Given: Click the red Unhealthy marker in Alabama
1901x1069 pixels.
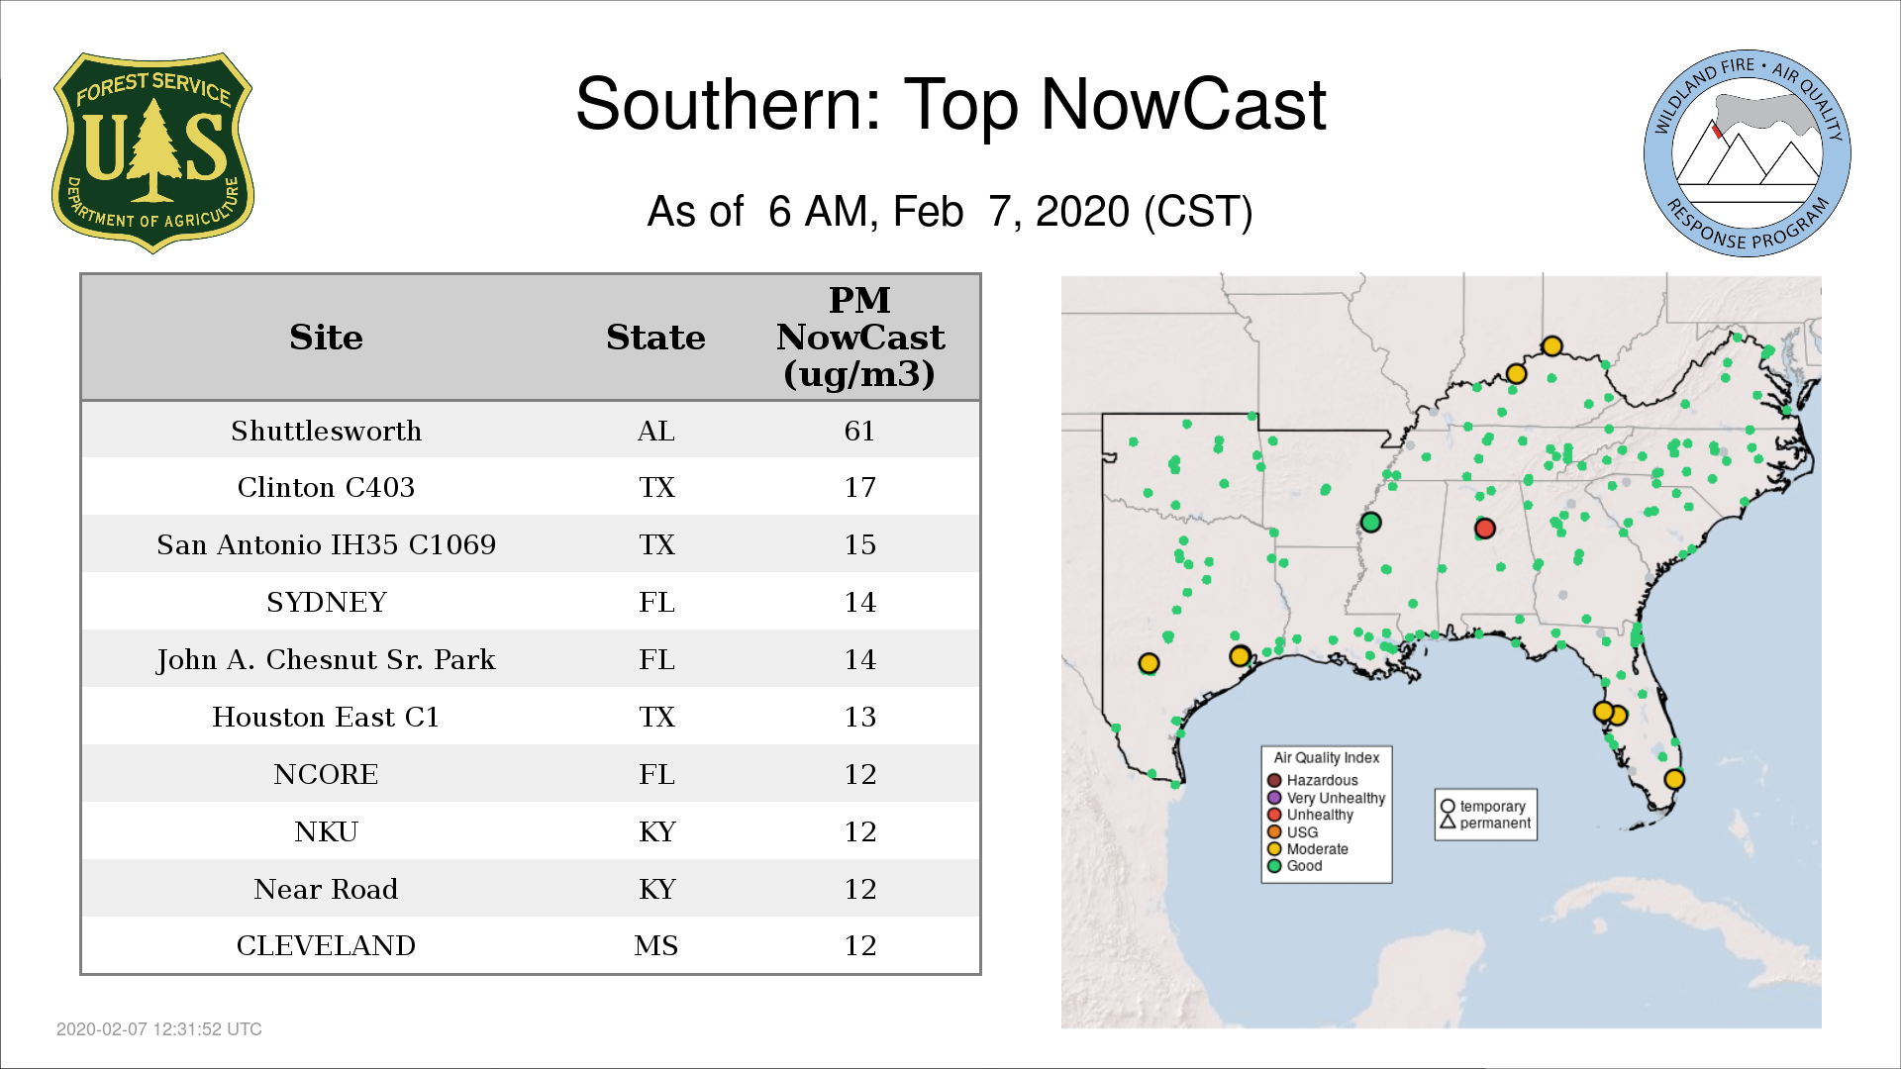Looking at the screenshot, I should pyautogui.click(x=1484, y=529).
